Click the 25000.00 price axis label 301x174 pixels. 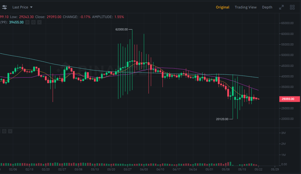point(287,108)
